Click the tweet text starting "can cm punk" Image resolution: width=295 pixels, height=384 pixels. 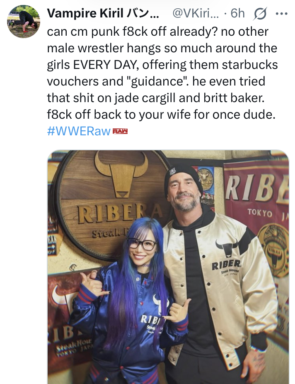click(162, 73)
